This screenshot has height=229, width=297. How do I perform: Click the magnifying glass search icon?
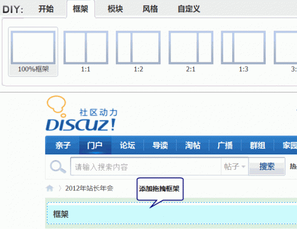tap(58, 167)
